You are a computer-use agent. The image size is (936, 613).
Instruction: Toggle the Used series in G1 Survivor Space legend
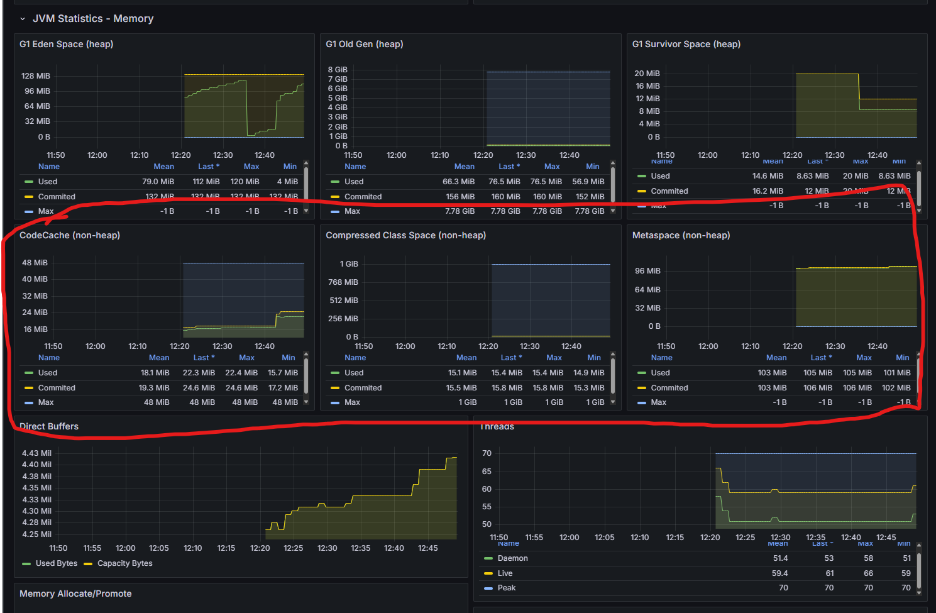(x=660, y=176)
